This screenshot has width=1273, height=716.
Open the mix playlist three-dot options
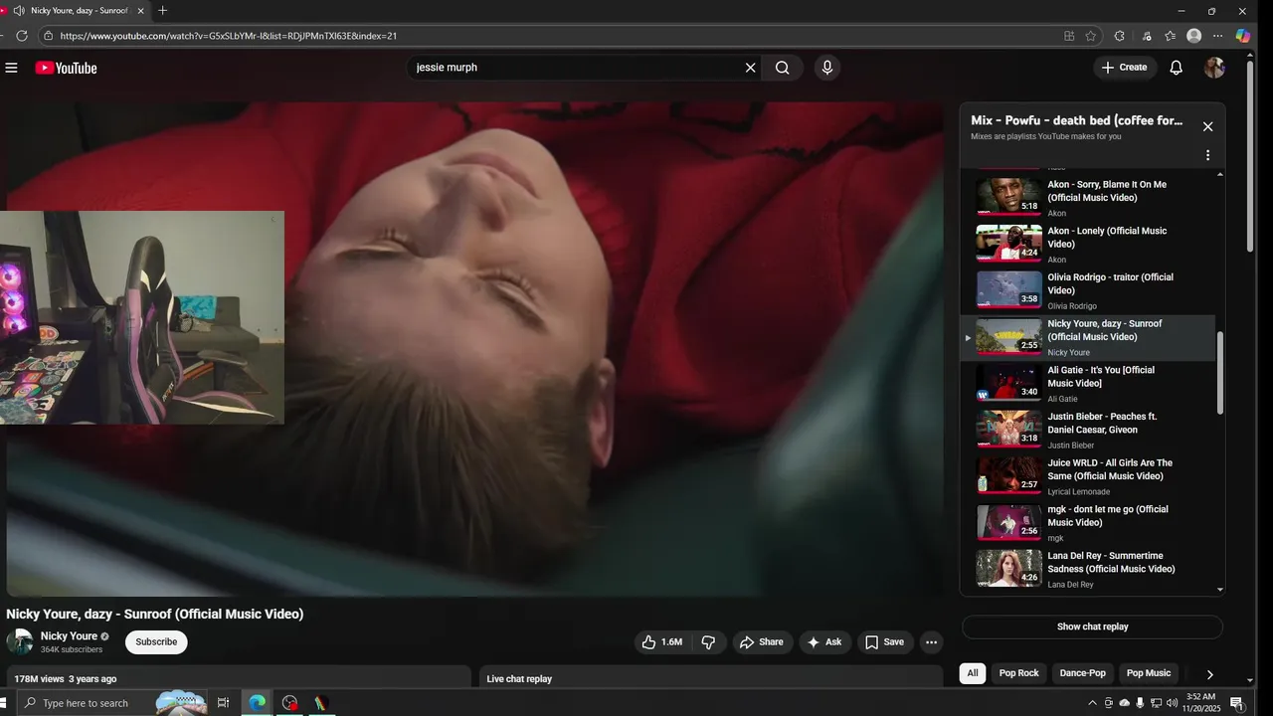pyautogui.click(x=1207, y=155)
